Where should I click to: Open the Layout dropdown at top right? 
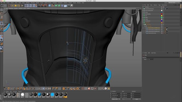pos(174,3)
